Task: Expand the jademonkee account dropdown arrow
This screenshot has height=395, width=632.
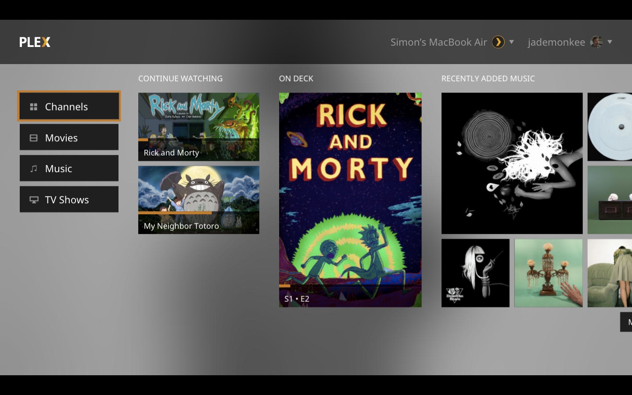Action: (x=610, y=42)
